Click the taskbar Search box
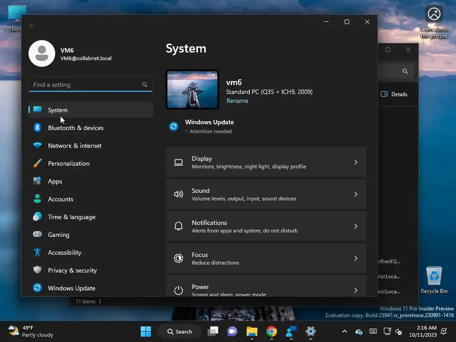This screenshot has width=456, height=342. click(x=179, y=331)
